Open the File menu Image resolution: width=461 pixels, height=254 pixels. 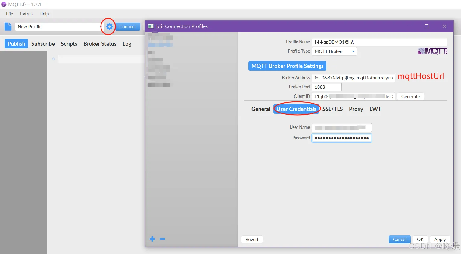10,14
